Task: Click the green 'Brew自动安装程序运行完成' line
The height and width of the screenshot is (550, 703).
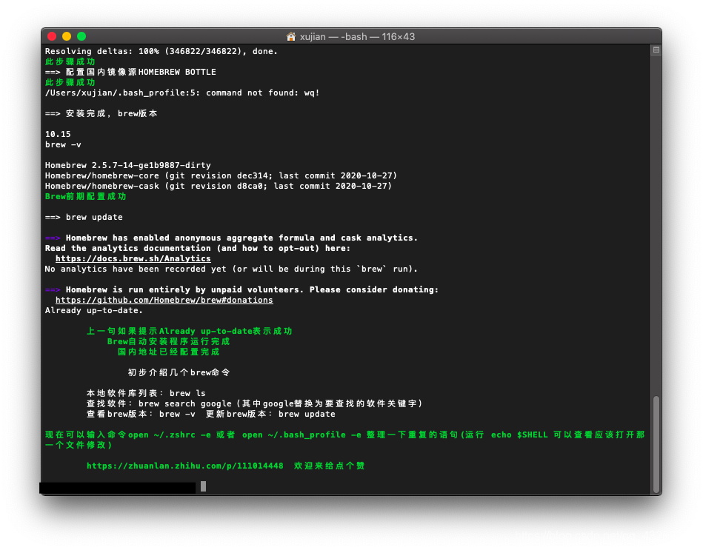Action: click(x=168, y=341)
